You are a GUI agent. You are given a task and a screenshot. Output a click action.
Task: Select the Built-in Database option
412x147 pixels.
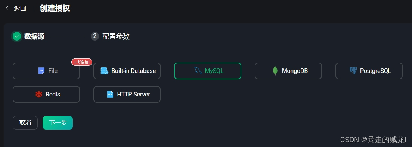click(127, 71)
